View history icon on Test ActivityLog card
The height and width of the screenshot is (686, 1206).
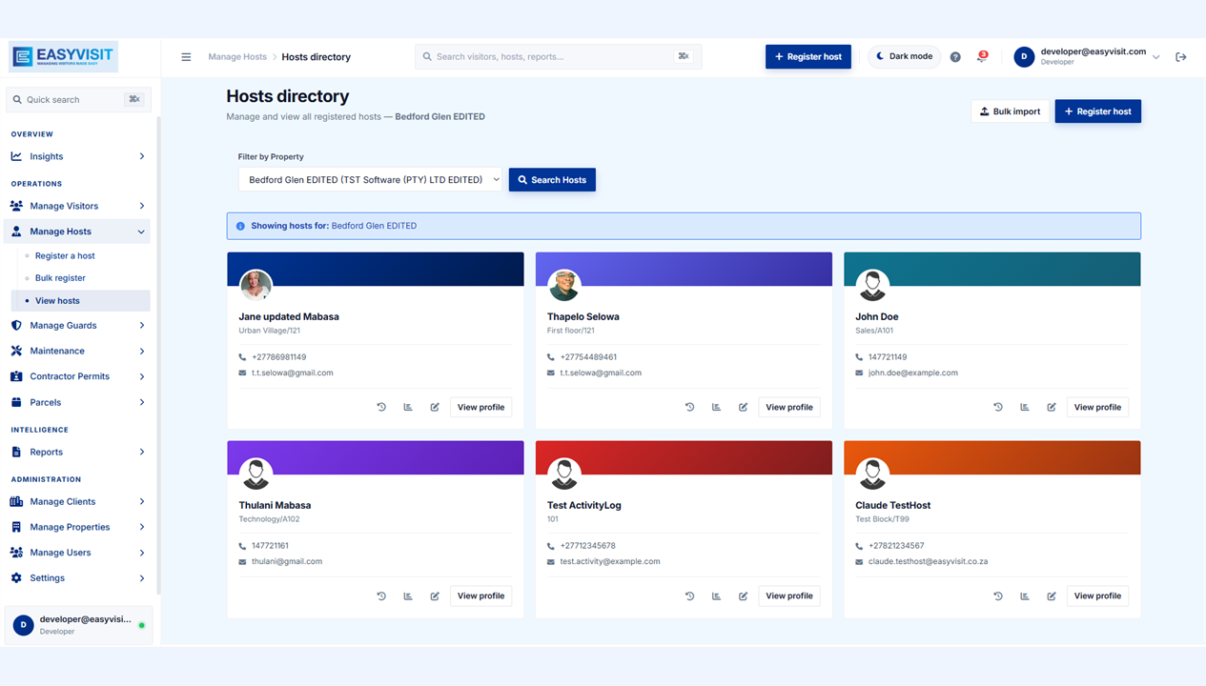pyautogui.click(x=690, y=595)
